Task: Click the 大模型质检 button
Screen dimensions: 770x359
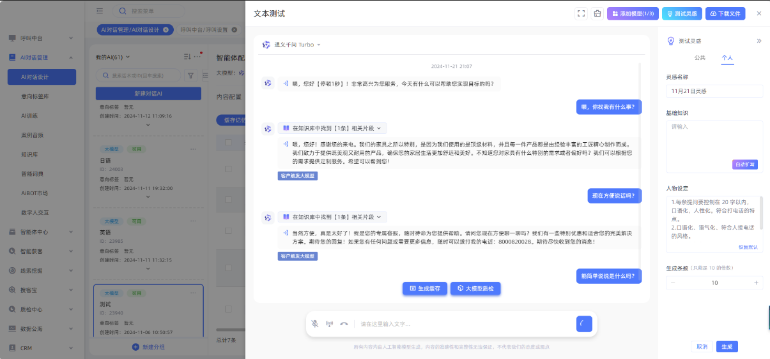Action: (475, 289)
